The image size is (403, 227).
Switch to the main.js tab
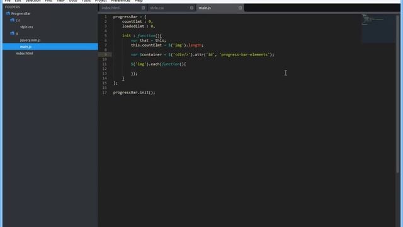pos(205,8)
